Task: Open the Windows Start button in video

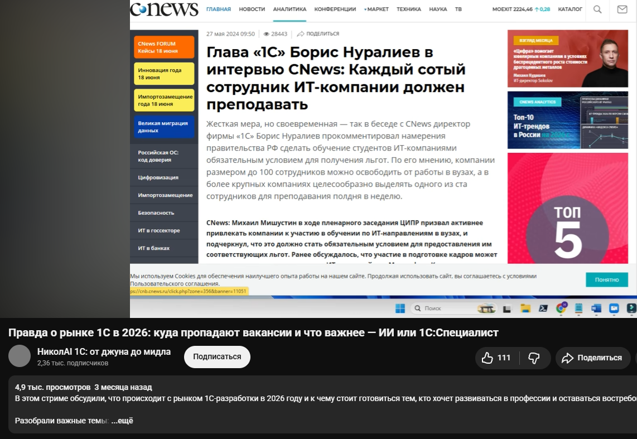Action: coord(400,308)
